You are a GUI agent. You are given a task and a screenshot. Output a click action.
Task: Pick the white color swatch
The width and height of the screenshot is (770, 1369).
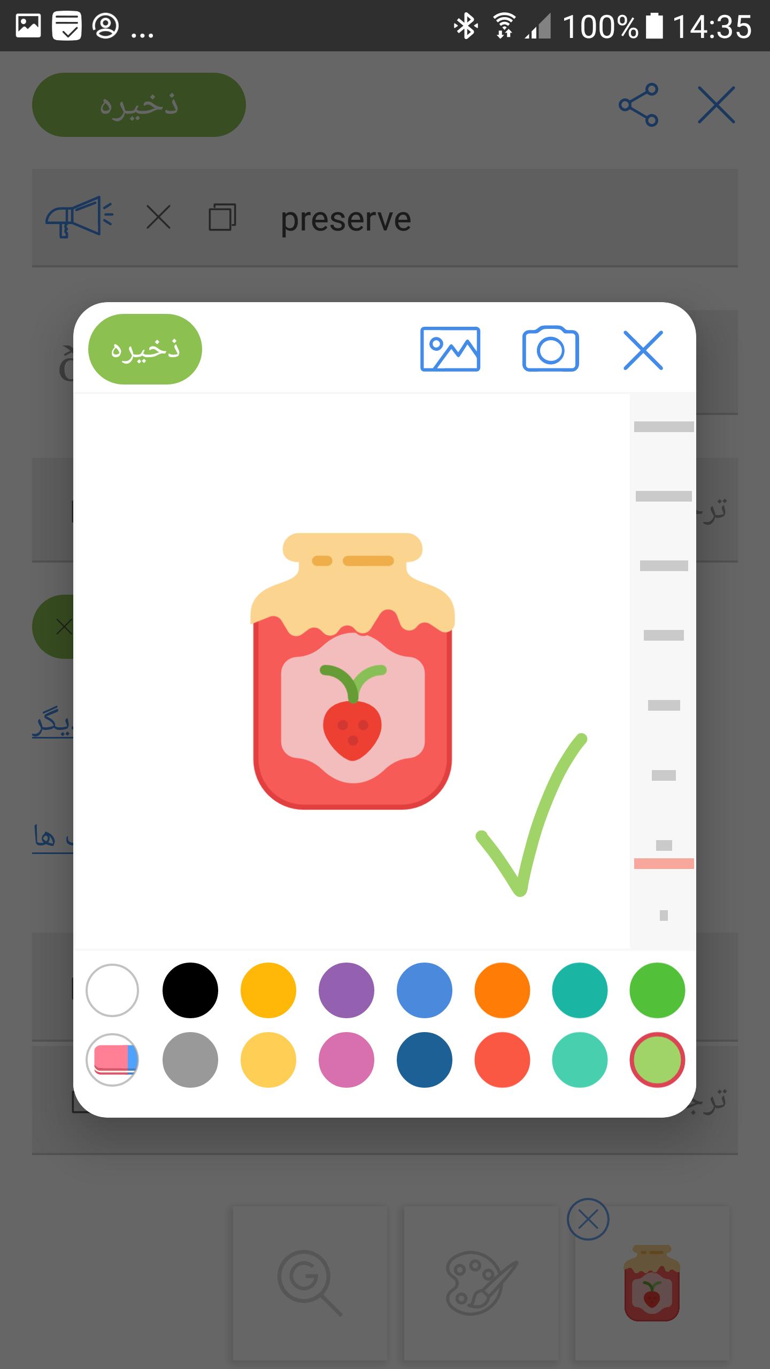pos(112,990)
